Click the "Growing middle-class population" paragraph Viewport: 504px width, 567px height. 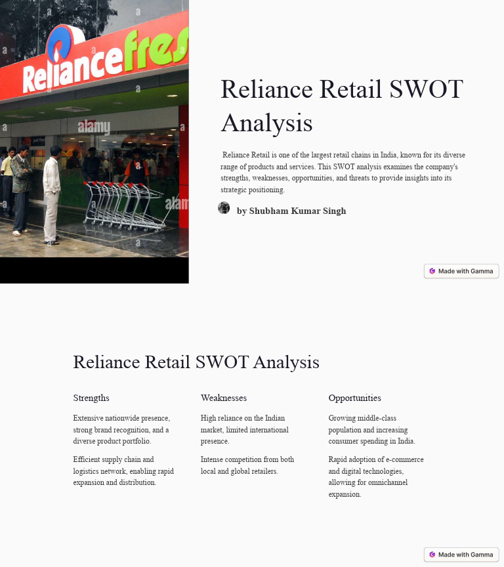click(x=371, y=430)
